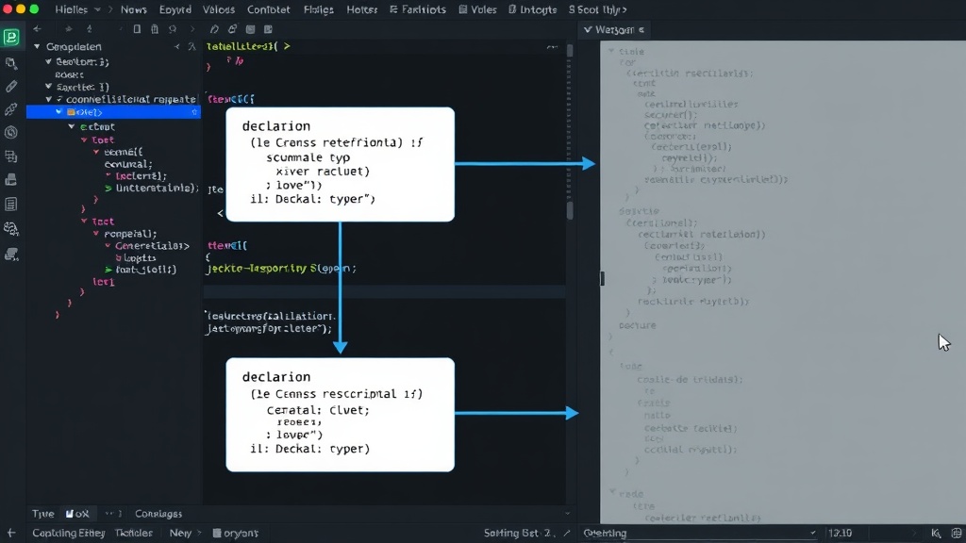Open the link chain icon in the left sidebar
The width and height of the screenshot is (966, 543).
tap(11, 109)
